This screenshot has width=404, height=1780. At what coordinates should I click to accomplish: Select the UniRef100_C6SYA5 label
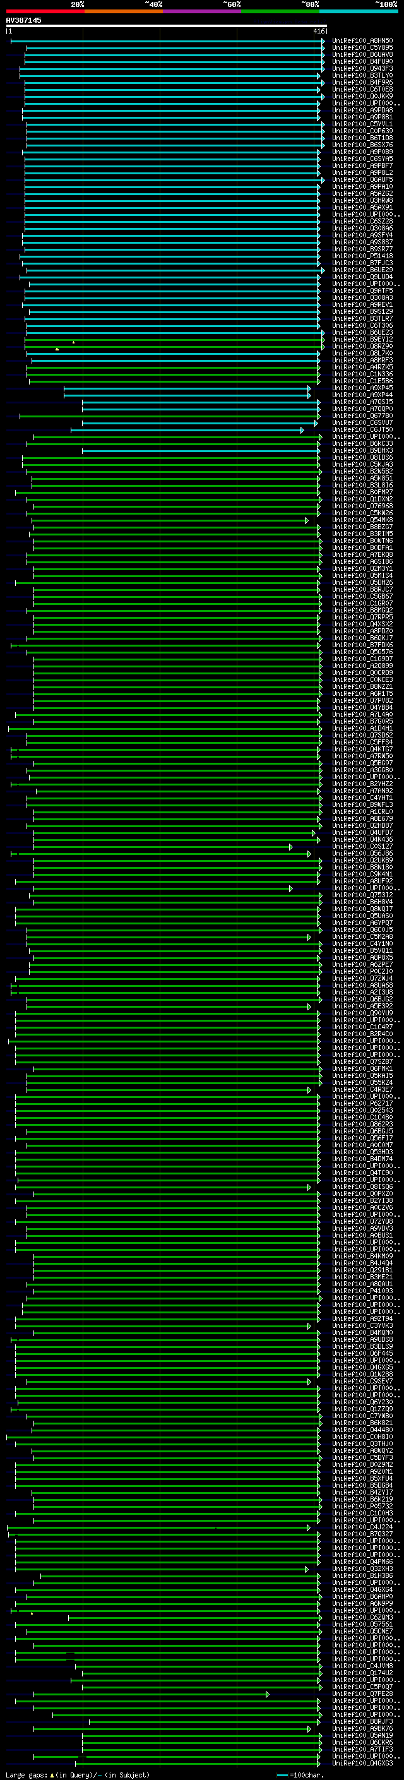362,159
